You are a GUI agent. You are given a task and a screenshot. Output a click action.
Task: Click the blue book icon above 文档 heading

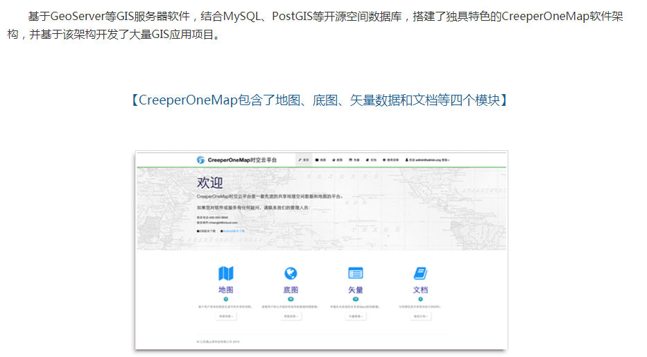(420, 273)
